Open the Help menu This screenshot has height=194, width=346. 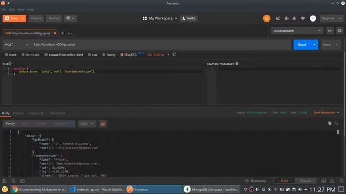pyautogui.click(x=30, y=10)
